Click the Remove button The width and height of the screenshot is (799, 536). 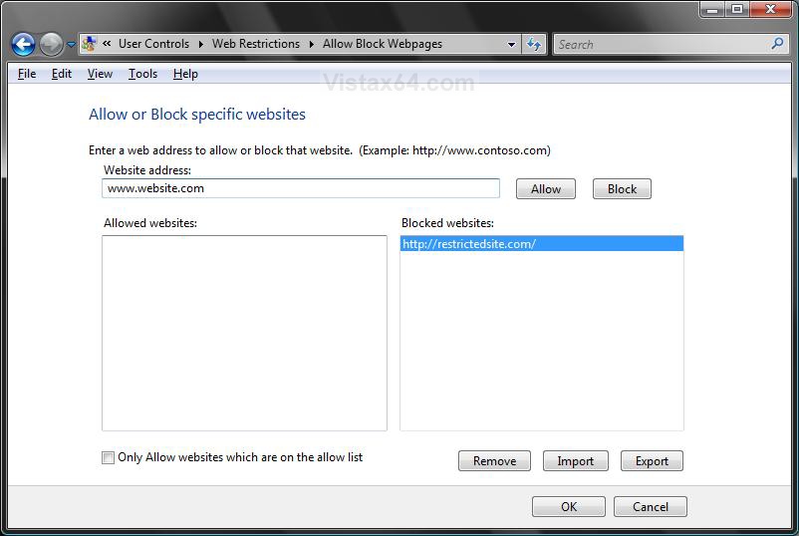click(494, 461)
